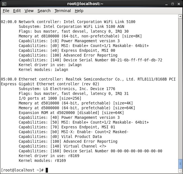Click 'Subsystem: LG Electronics, Inc. Device 1776'
Screen dimensions: 183x174
67,89
